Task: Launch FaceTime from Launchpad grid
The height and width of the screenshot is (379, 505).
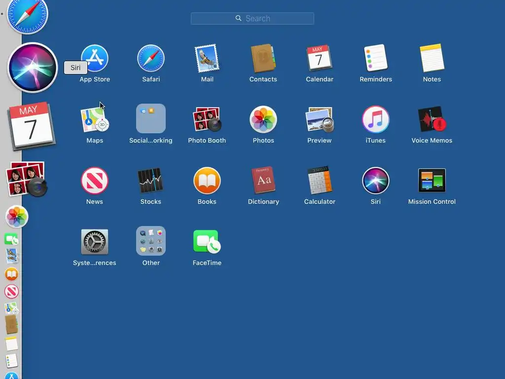Action: coord(207,241)
